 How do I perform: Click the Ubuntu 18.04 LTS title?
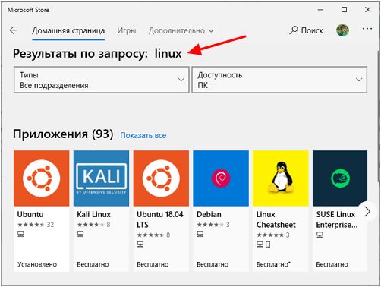tap(160, 219)
